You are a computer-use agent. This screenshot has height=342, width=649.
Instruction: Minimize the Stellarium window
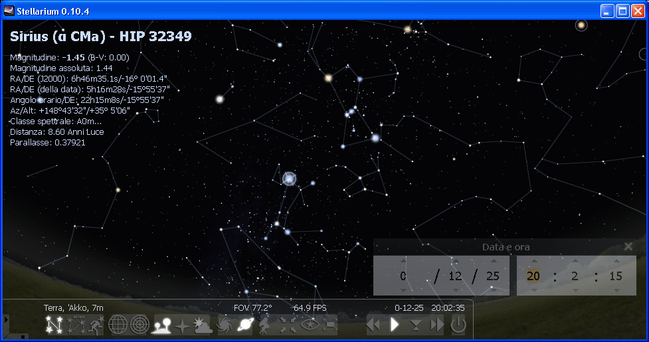click(607, 11)
